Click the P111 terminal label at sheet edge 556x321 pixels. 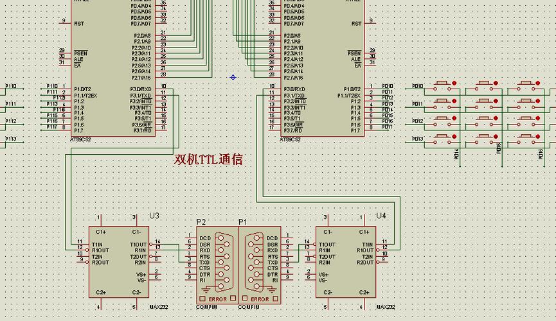(11, 104)
